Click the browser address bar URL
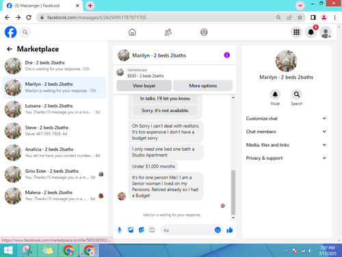 coord(97,17)
